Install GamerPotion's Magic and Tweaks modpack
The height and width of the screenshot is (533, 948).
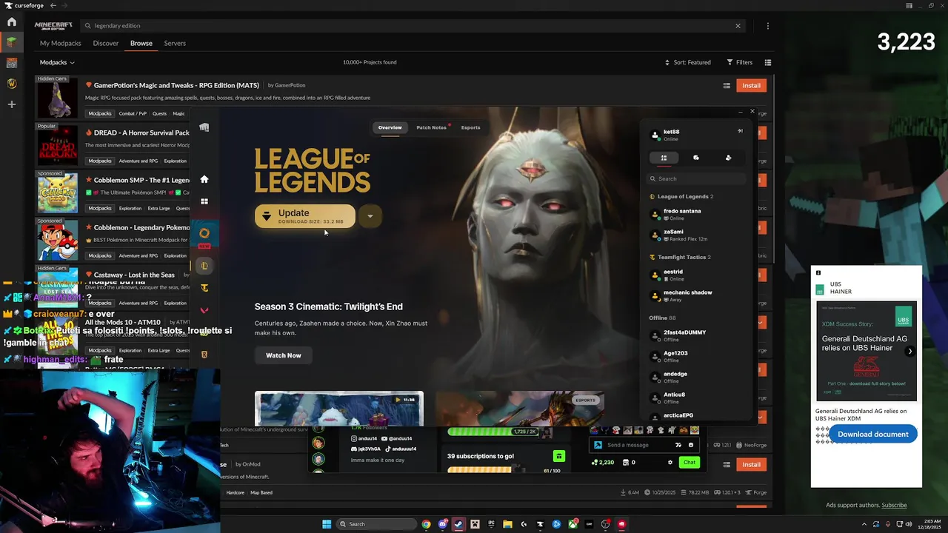751,85
